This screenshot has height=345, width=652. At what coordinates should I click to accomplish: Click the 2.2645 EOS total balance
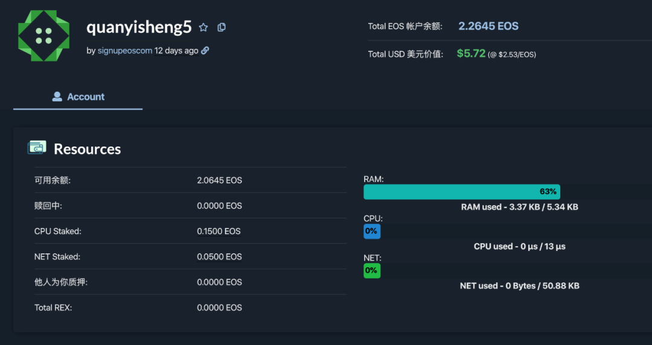[x=488, y=26]
